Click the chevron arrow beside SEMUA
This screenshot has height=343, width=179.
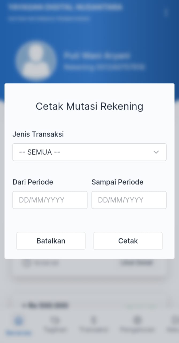(156, 152)
